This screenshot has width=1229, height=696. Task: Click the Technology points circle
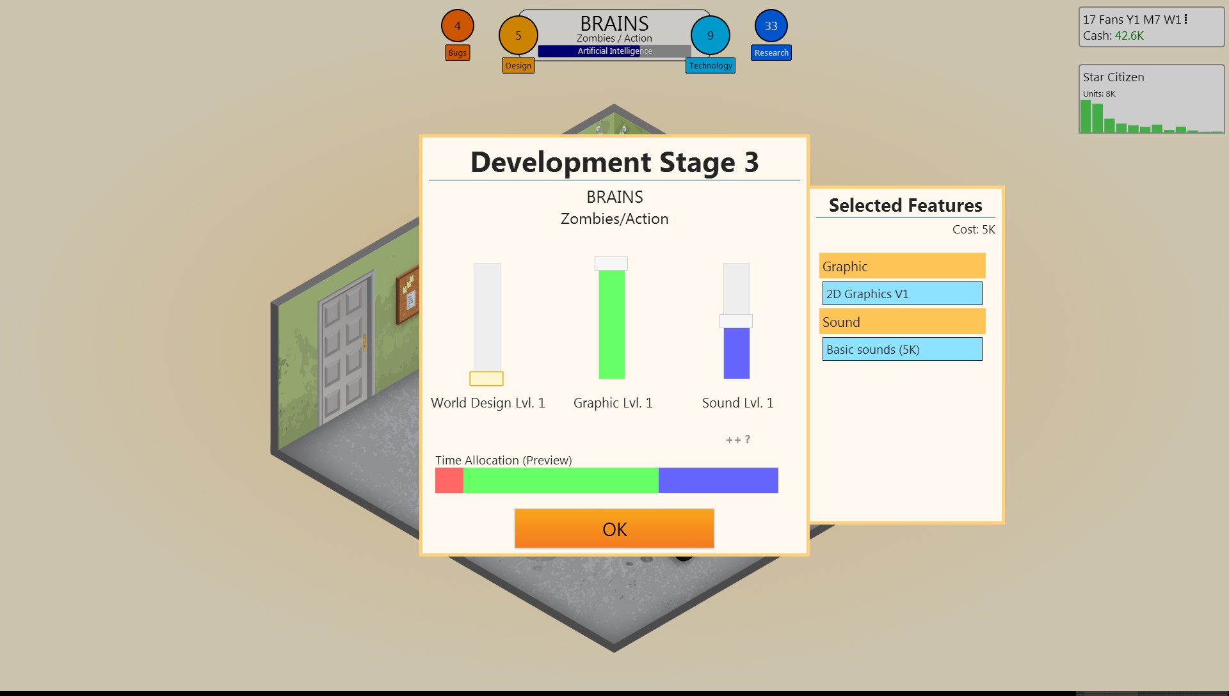(710, 36)
